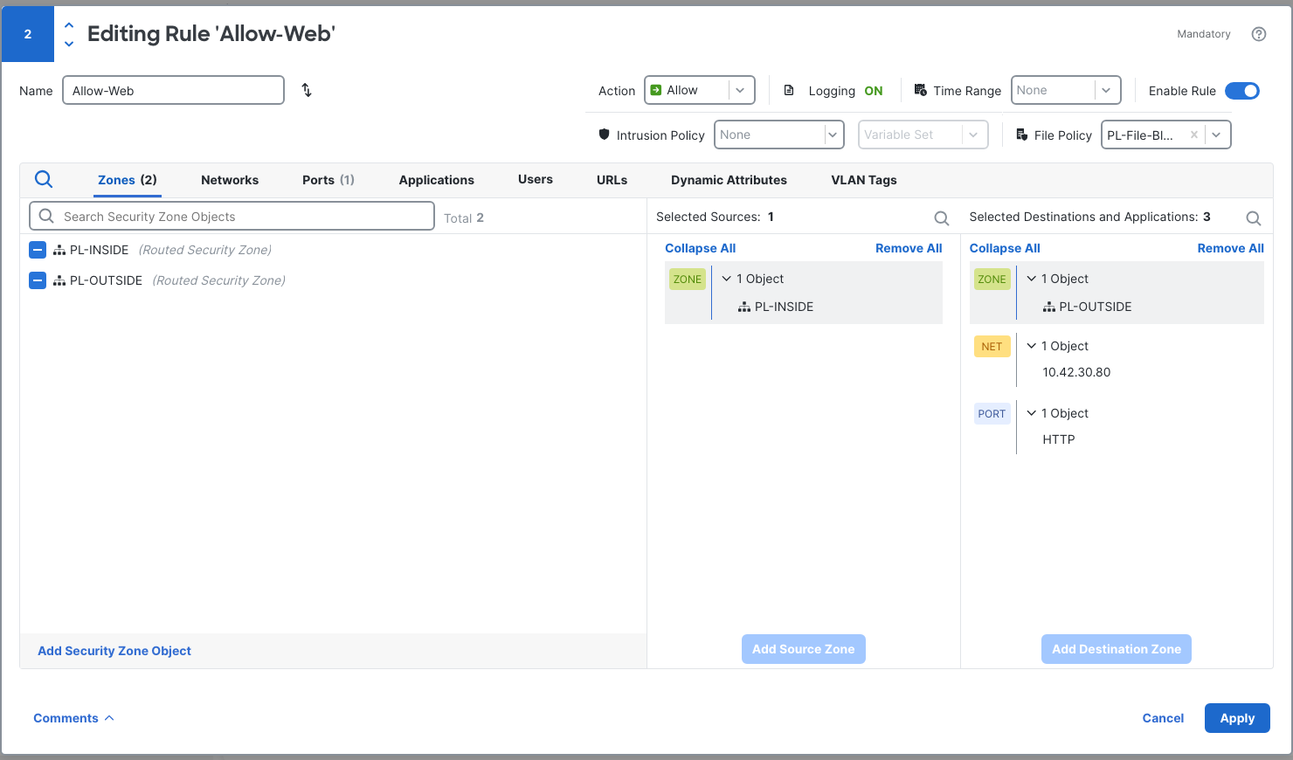Click the Name input field
The width and height of the screenshot is (1293, 760).
tap(173, 90)
